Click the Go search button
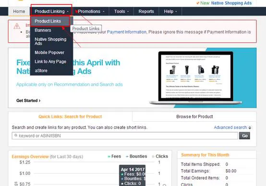 (244, 136)
